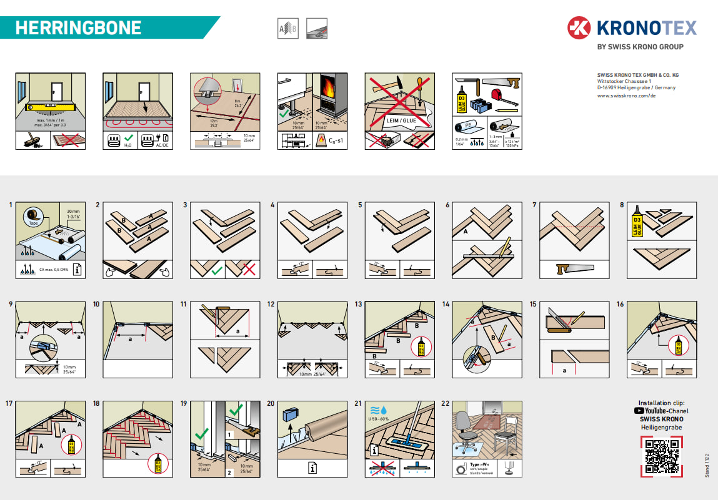
Task: Click the Kronotex red K logo
Action: pyautogui.click(x=579, y=28)
